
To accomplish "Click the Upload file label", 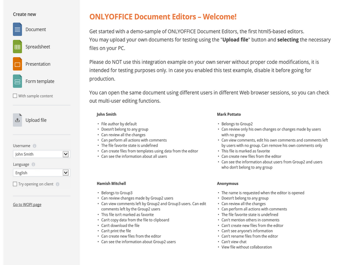I will pos(36,120).
